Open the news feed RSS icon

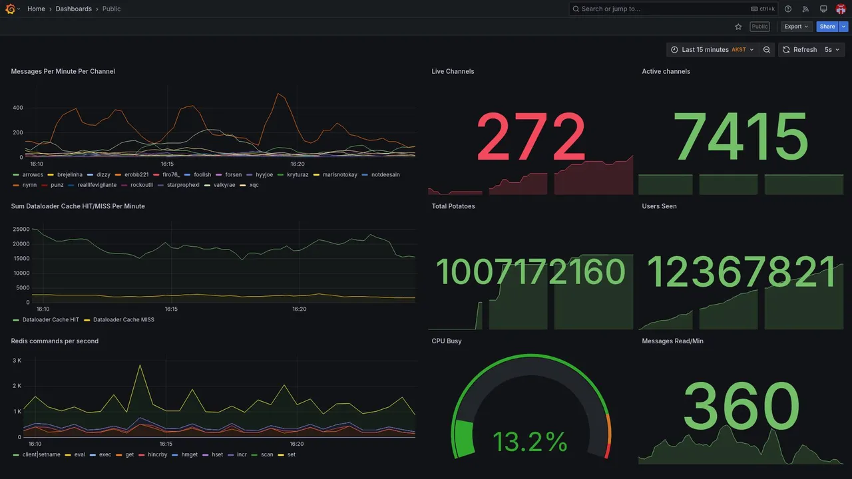click(805, 9)
